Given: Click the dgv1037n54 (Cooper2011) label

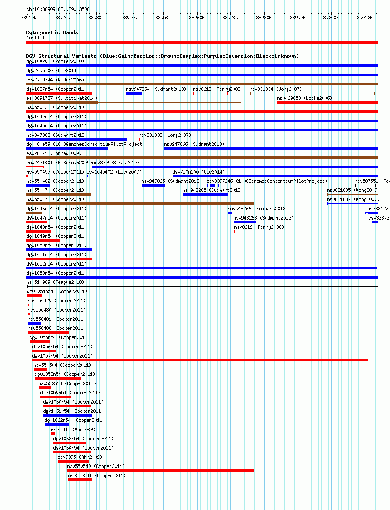Looking at the screenshot, I should coord(57,89).
